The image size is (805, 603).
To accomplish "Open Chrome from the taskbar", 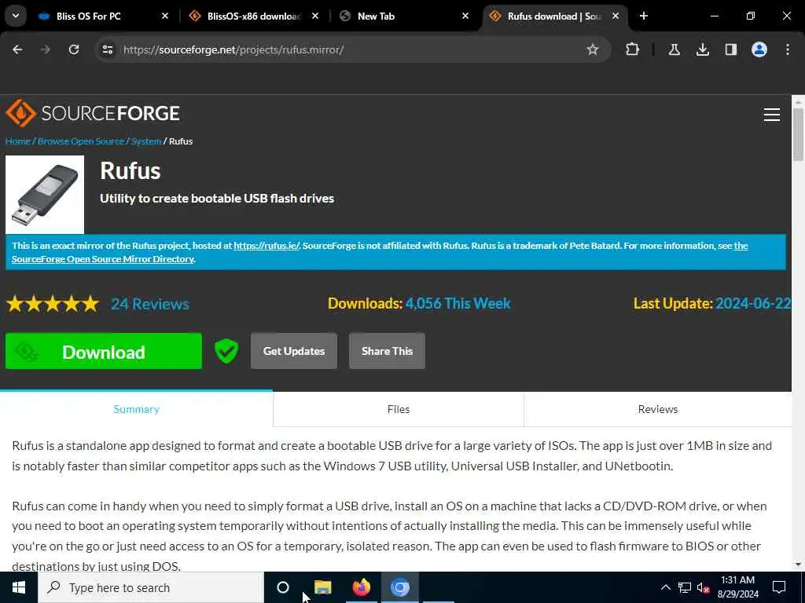I will click(x=400, y=587).
